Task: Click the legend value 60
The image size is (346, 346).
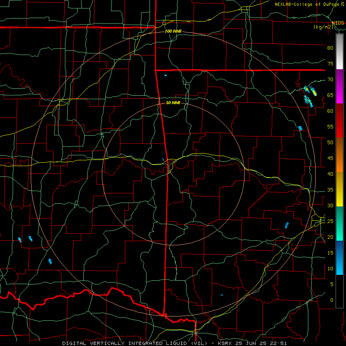Action: (330, 111)
